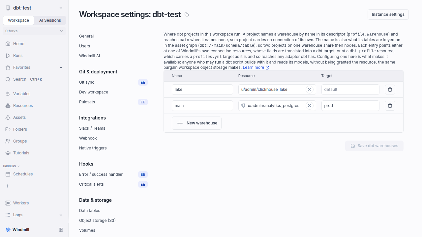Click the Rulesets EE badge
This screenshot has width=422, height=237.
tap(143, 102)
